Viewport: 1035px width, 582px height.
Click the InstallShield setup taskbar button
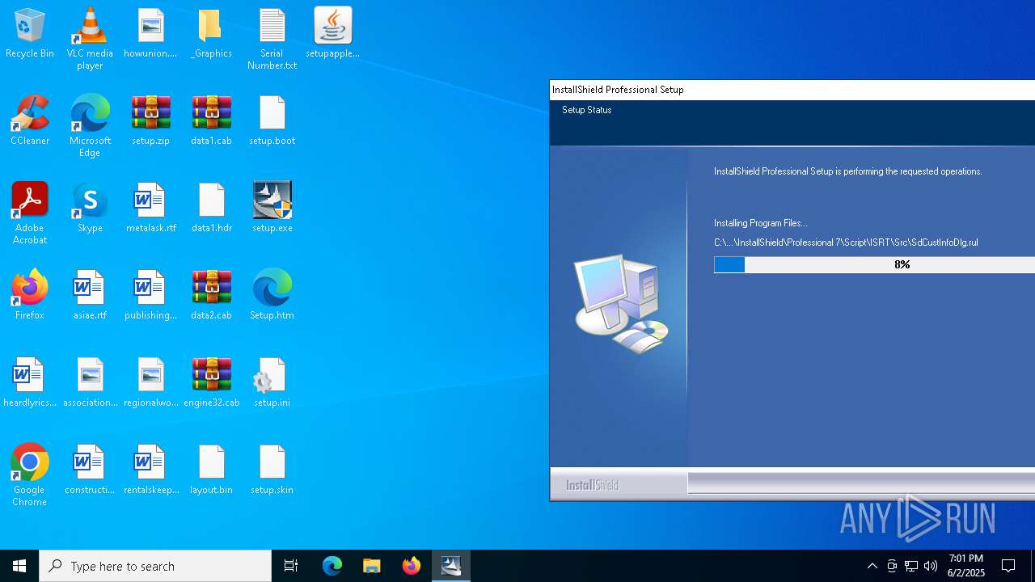[x=451, y=566]
